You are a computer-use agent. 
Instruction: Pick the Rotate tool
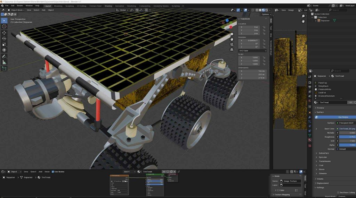[x=4, y=38]
